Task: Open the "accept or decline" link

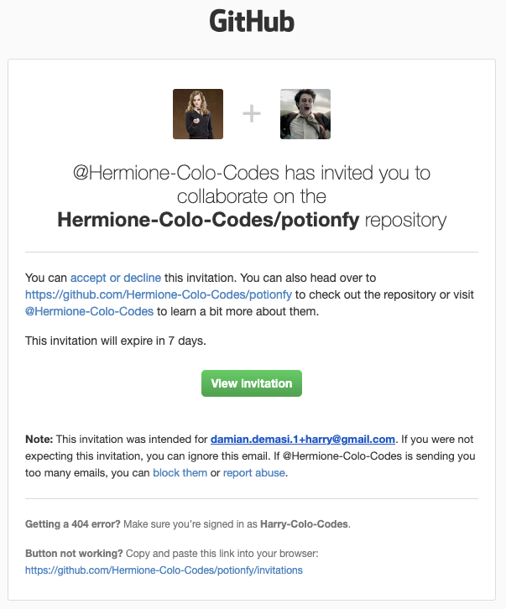Action: point(112,278)
